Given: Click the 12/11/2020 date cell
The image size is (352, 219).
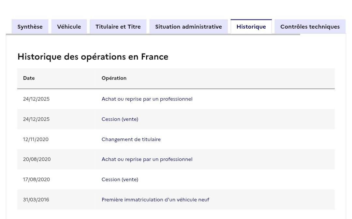Looking at the screenshot, I should pyautogui.click(x=36, y=139).
